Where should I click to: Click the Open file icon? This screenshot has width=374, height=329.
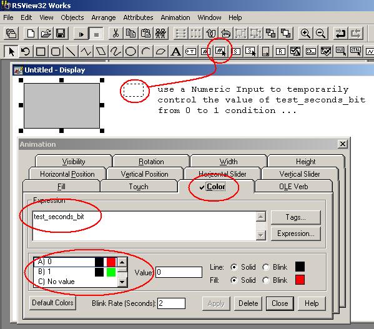tap(46, 33)
